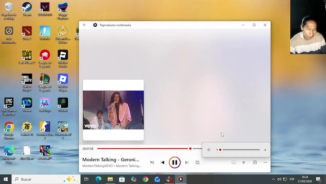This screenshot has height=184, width=326.
Task: Select the Fallout 76 desktop icon
Action: [x=27, y=129]
